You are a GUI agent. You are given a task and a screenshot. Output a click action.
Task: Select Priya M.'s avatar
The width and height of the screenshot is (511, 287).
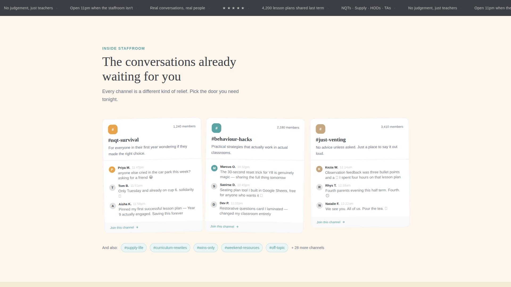pyautogui.click(x=112, y=169)
